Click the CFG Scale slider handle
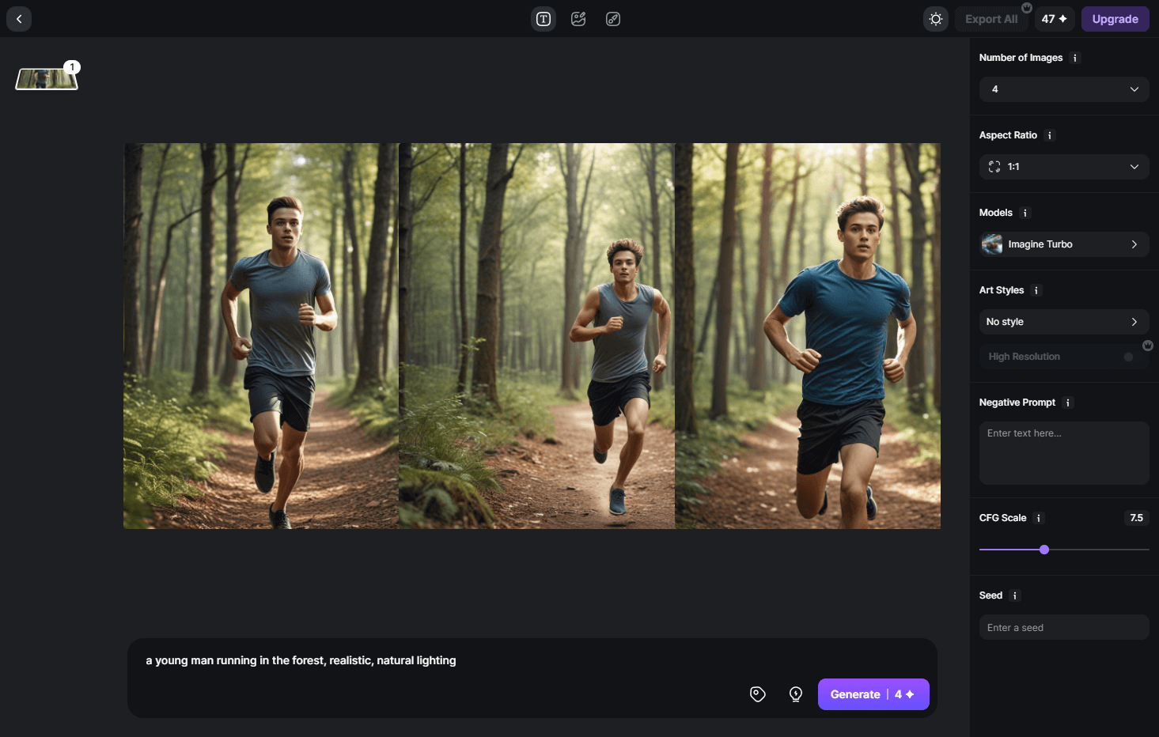The height and width of the screenshot is (737, 1159). 1044,550
